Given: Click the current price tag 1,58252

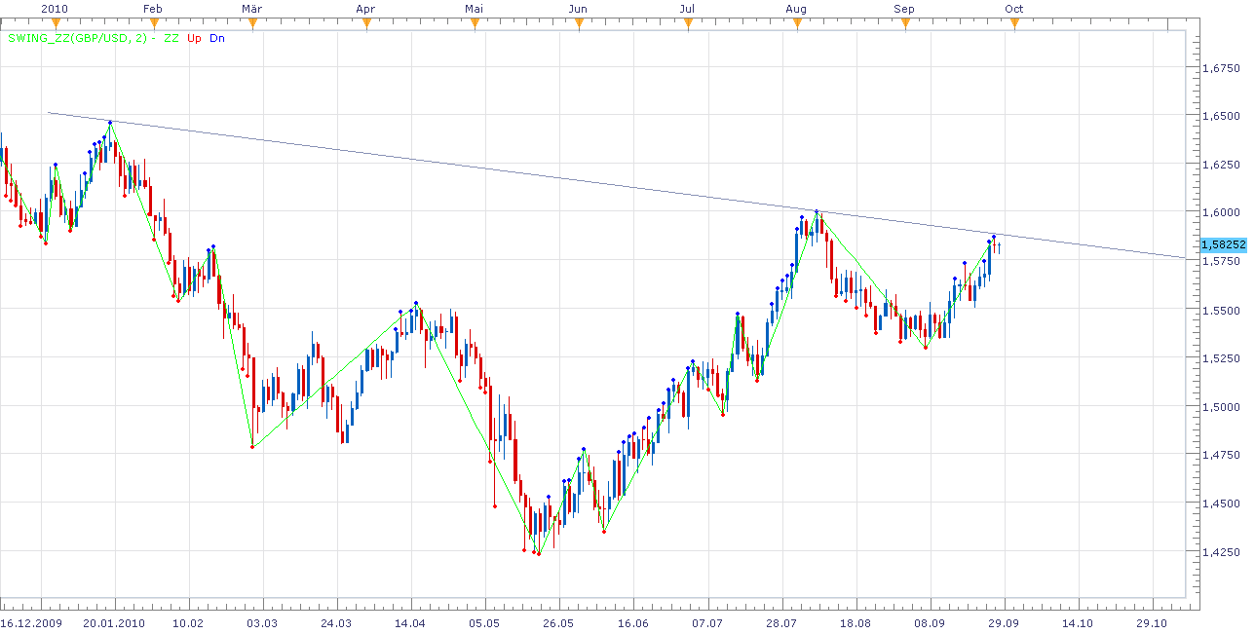Looking at the screenshot, I should pyautogui.click(x=1224, y=244).
